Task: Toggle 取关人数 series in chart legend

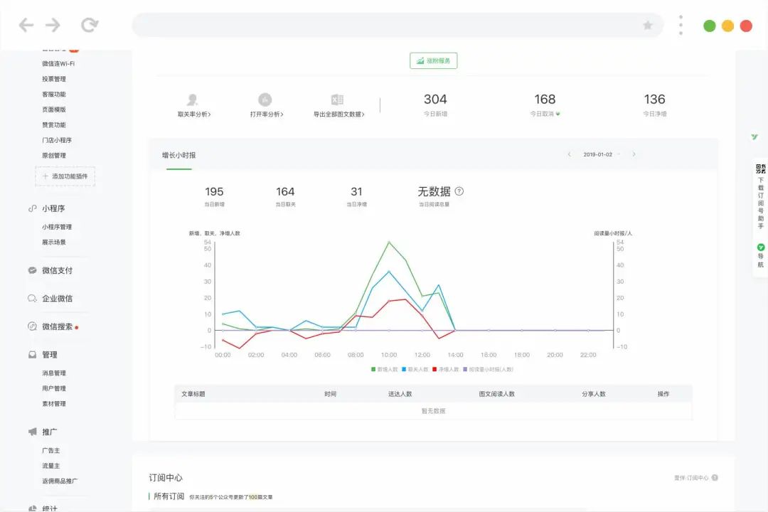Action: pos(404,369)
